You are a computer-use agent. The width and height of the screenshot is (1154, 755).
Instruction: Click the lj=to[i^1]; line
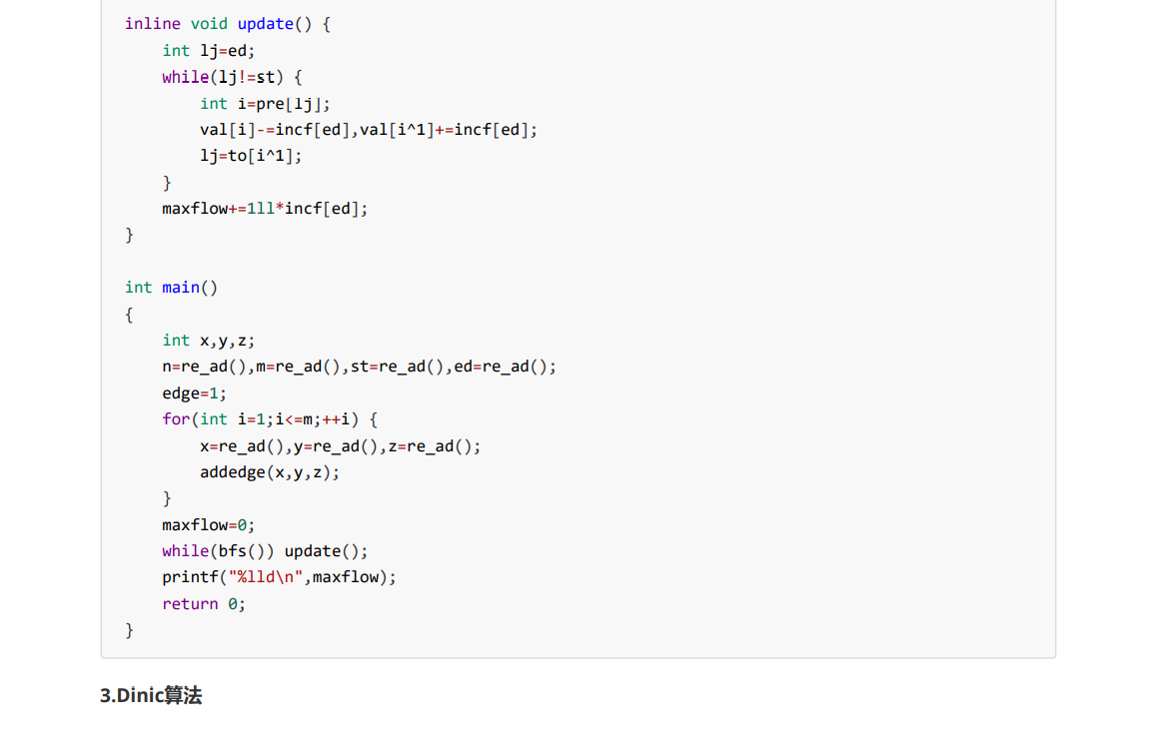[x=251, y=156]
